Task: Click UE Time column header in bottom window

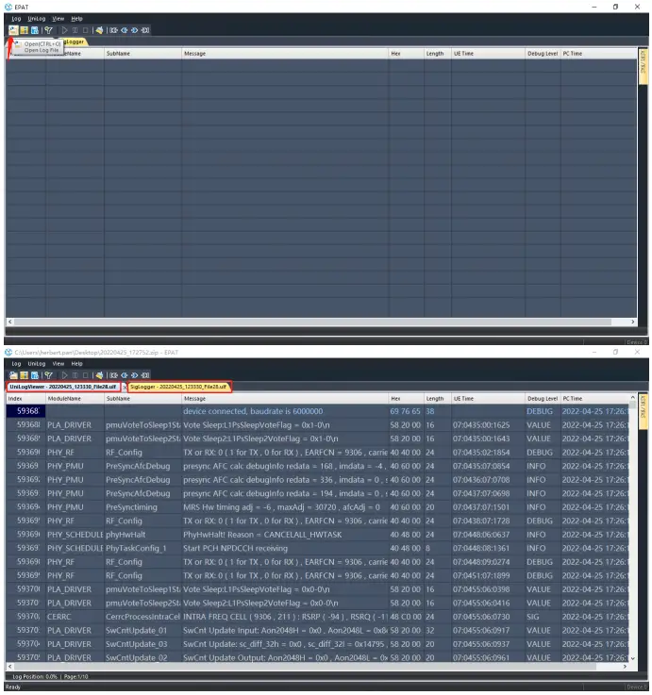Action: click(488, 399)
